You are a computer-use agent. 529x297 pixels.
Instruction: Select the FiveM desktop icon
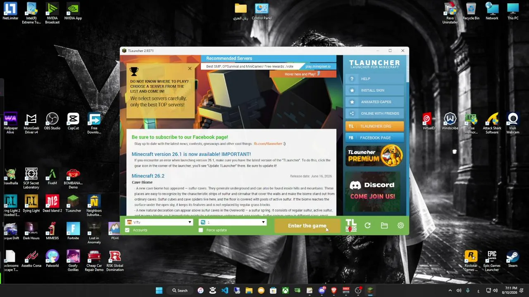coord(52,177)
